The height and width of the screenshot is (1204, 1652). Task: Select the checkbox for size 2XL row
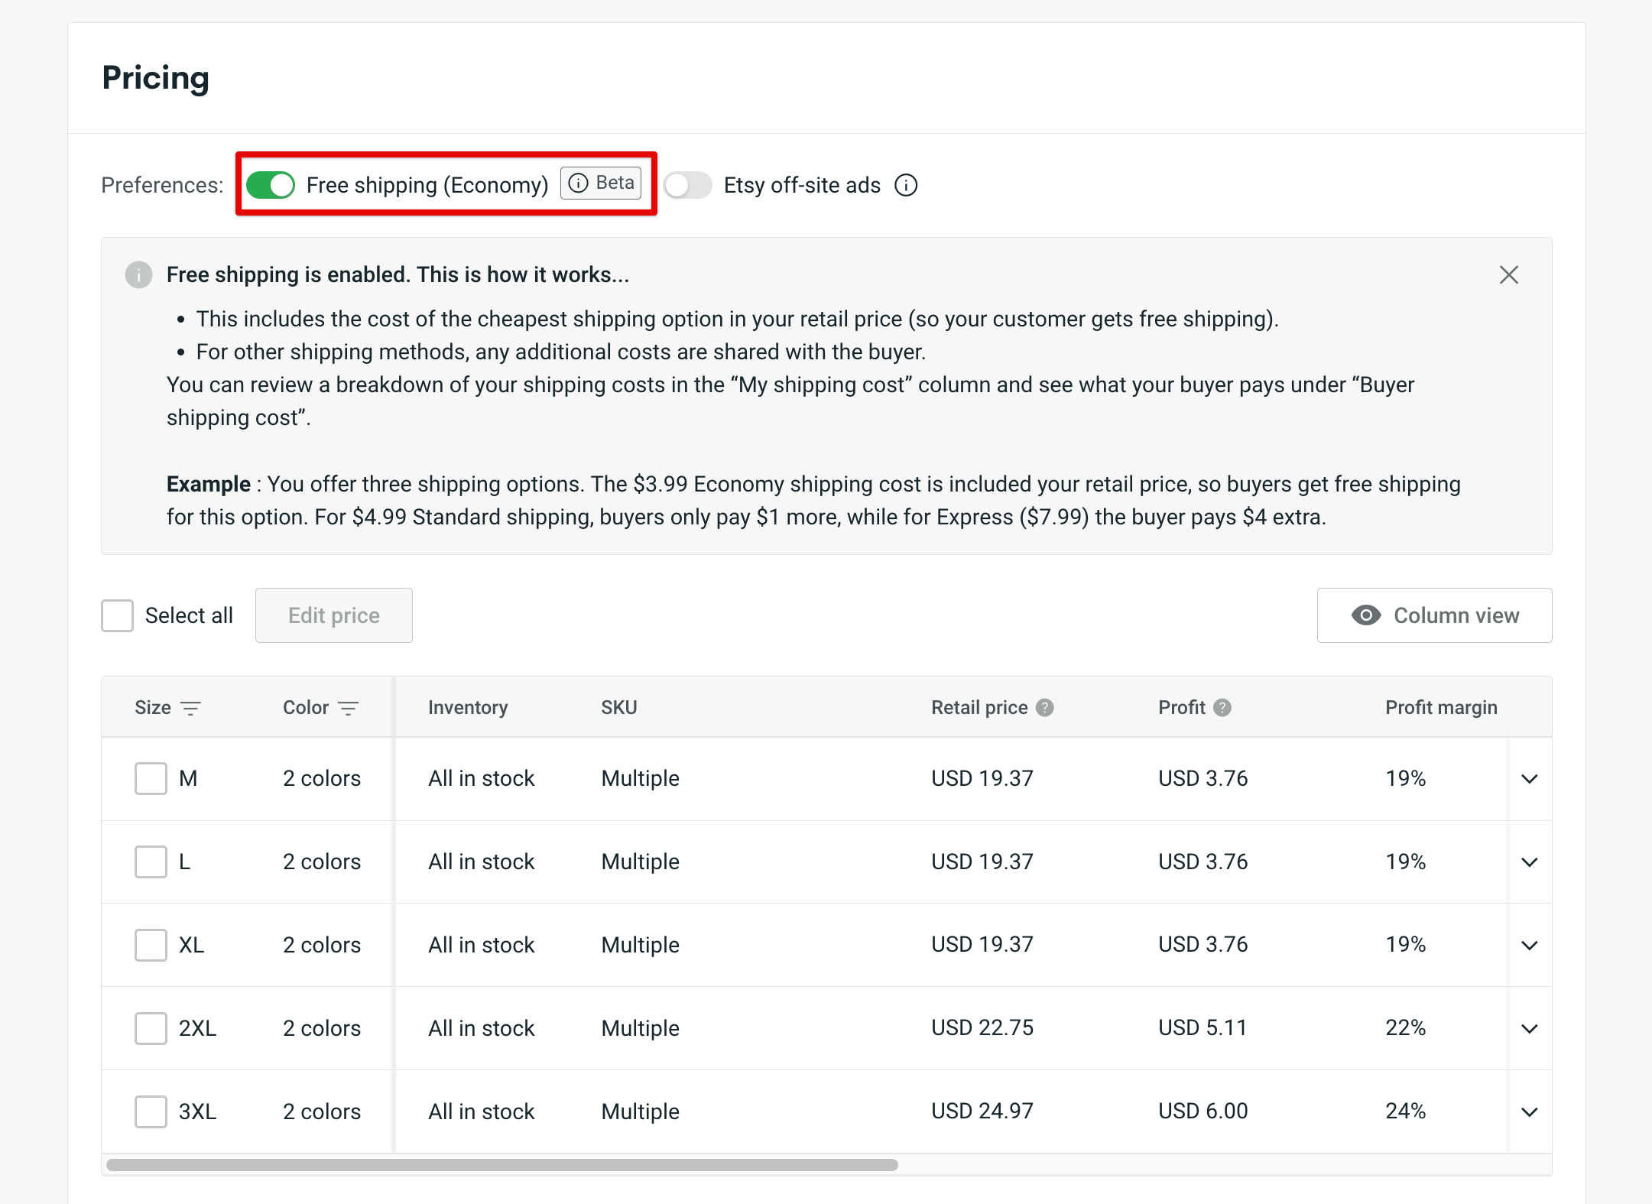(x=150, y=1028)
